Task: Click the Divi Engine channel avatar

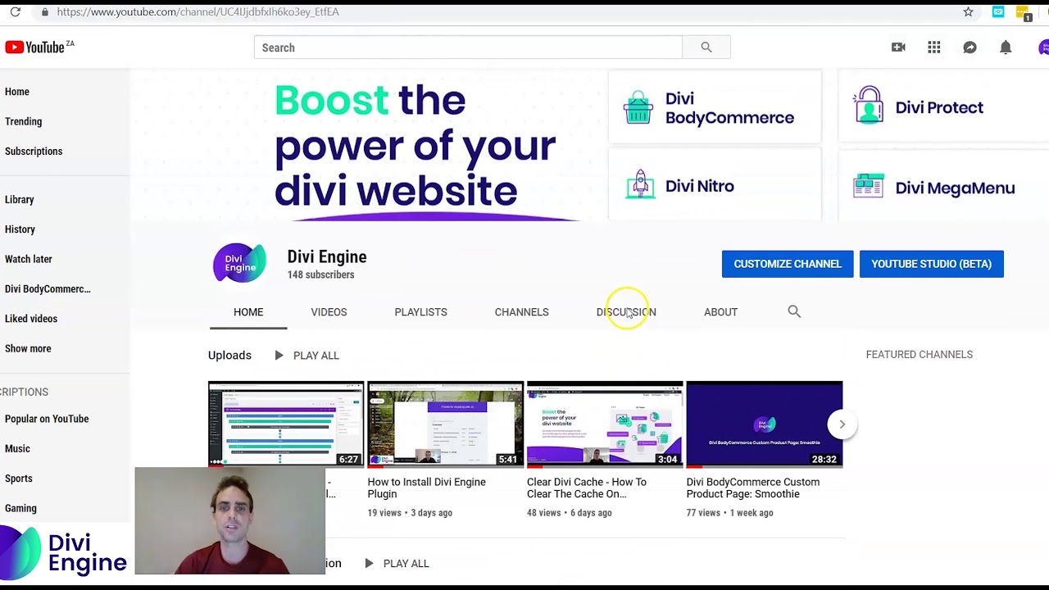Action: pyautogui.click(x=239, y=263)
